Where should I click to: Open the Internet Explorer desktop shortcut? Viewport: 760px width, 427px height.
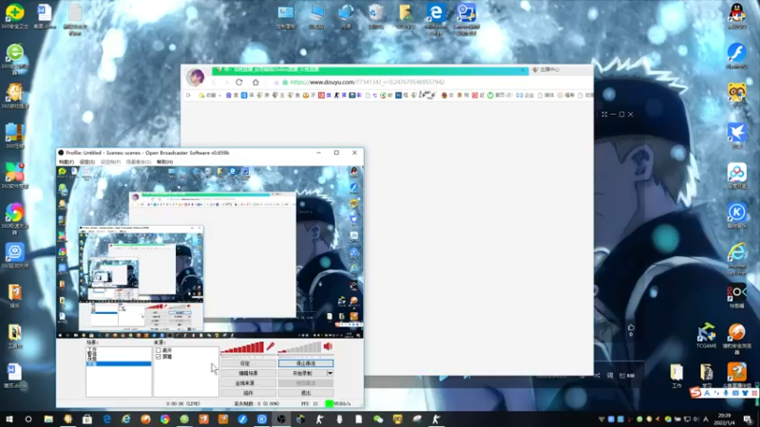point(737,259)
